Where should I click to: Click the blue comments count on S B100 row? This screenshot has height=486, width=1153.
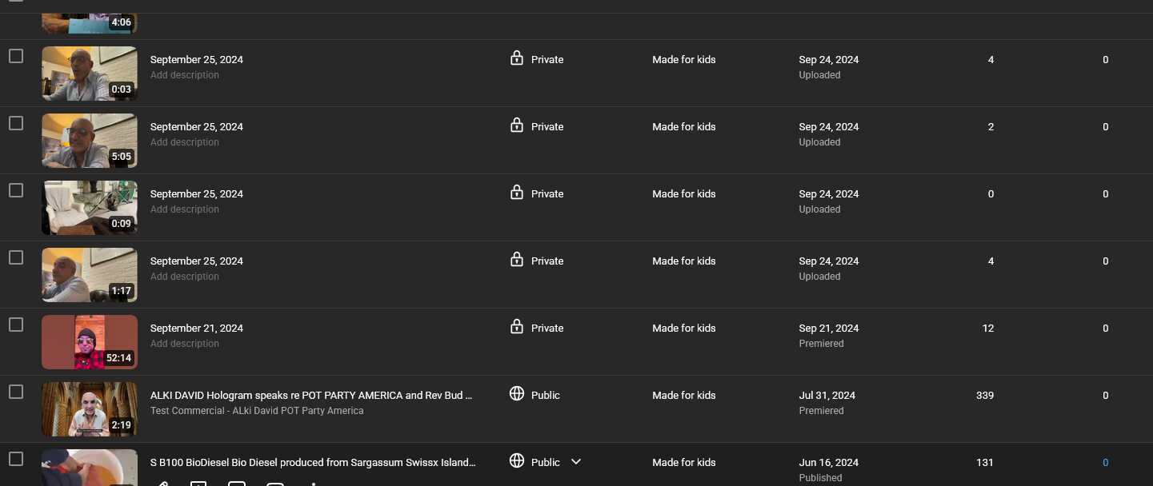(x=1105, y=462)
